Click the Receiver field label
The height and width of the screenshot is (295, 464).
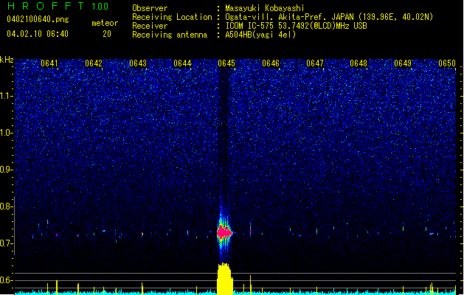150,26
